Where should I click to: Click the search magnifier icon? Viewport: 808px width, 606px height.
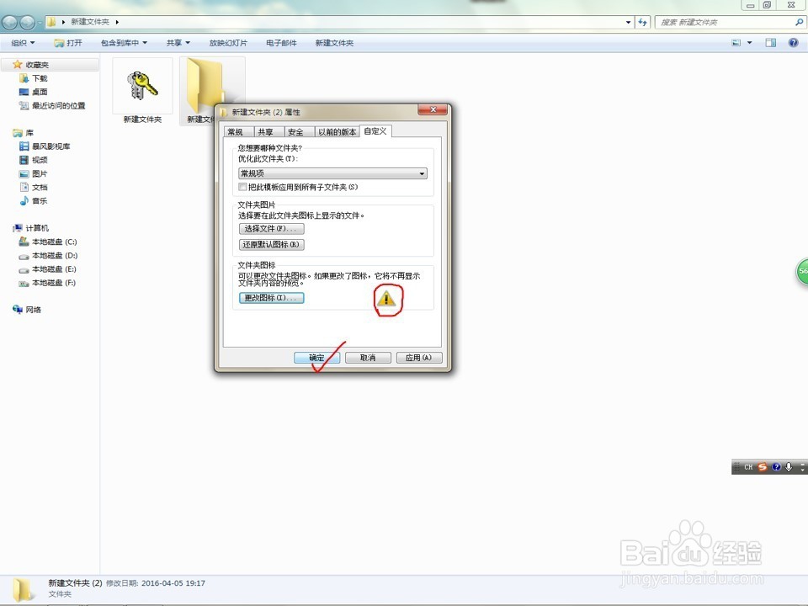click(x=799, y=22)
